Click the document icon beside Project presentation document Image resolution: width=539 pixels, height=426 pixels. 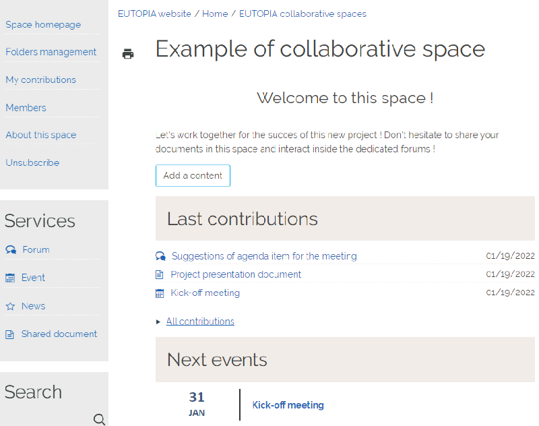coord(160,274)
